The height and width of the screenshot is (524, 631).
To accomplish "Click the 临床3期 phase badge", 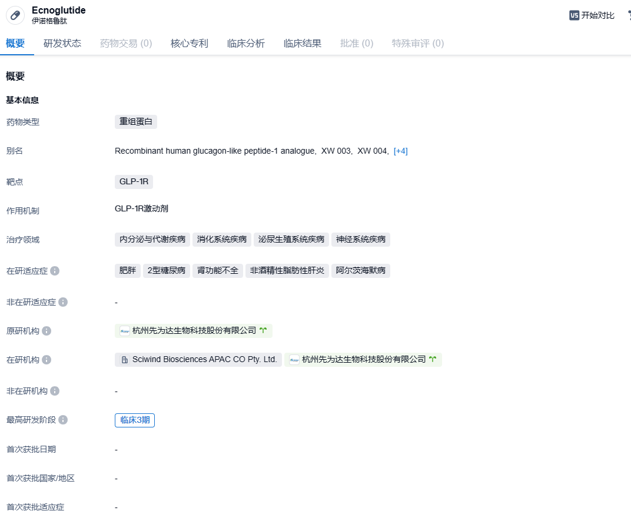I will [135, 420].
